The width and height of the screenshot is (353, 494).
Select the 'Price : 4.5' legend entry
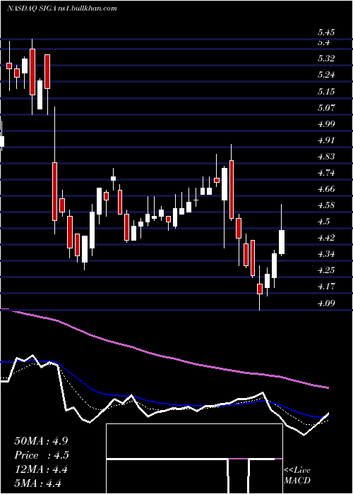pos(42,455)
